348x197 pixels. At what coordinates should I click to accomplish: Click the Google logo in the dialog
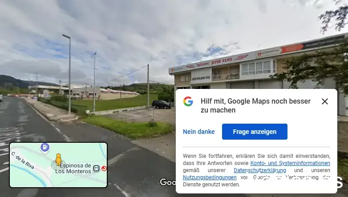pos(188,101)
